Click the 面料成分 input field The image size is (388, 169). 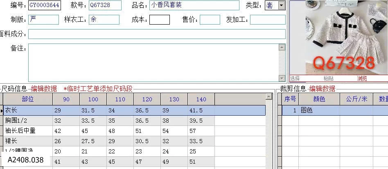(x=157, y=34)
